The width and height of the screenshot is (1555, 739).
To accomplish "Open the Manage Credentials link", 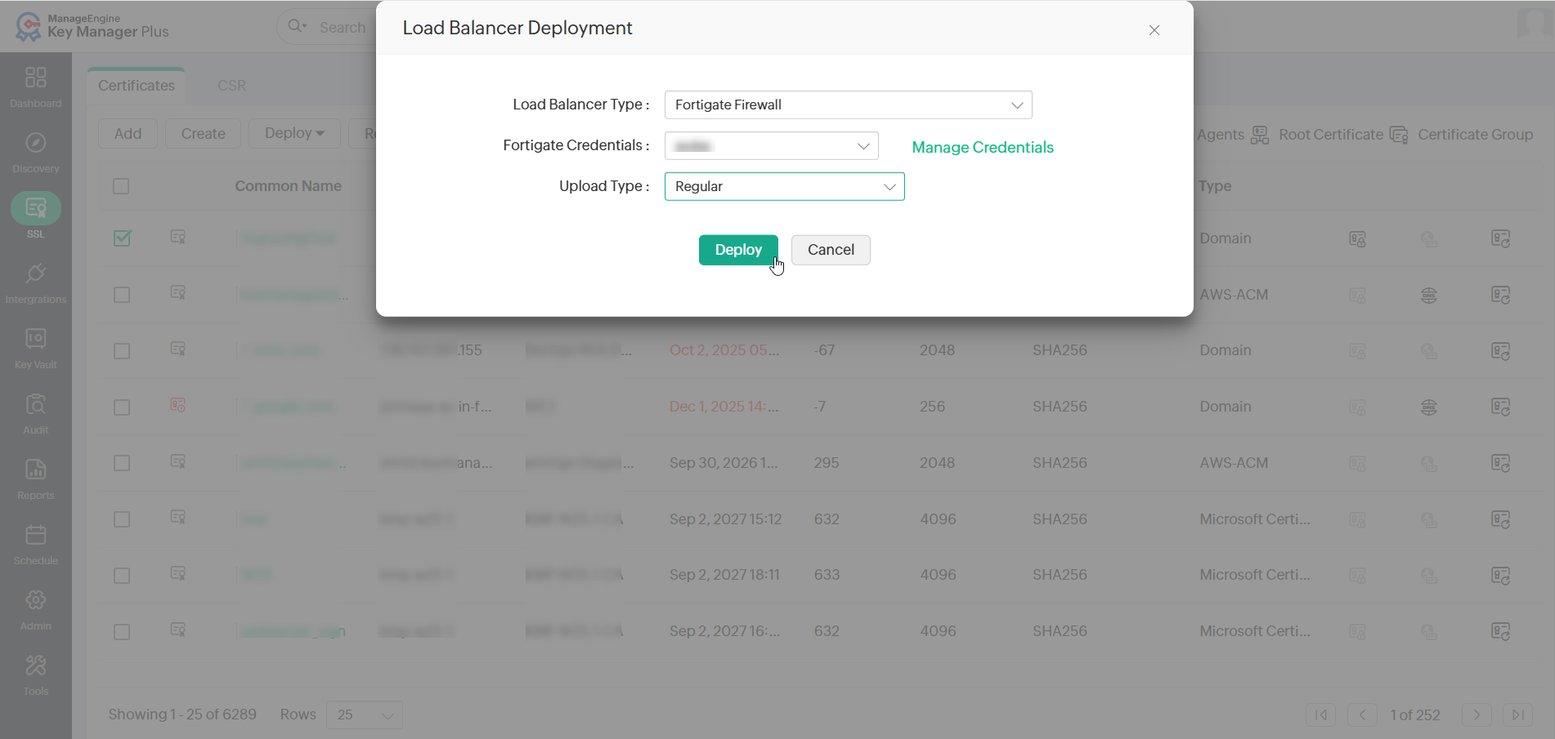I will [982, 147].
